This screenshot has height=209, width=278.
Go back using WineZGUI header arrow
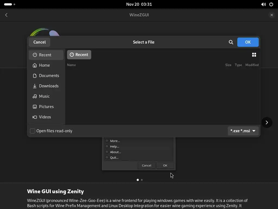pyautogui.click(x=7, y=15)
